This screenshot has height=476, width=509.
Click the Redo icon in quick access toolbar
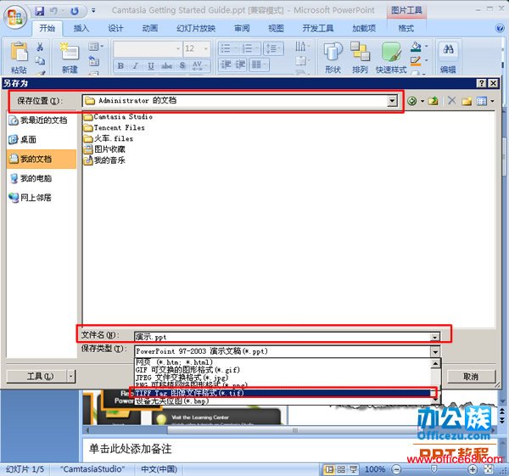(x=75, y=11)
